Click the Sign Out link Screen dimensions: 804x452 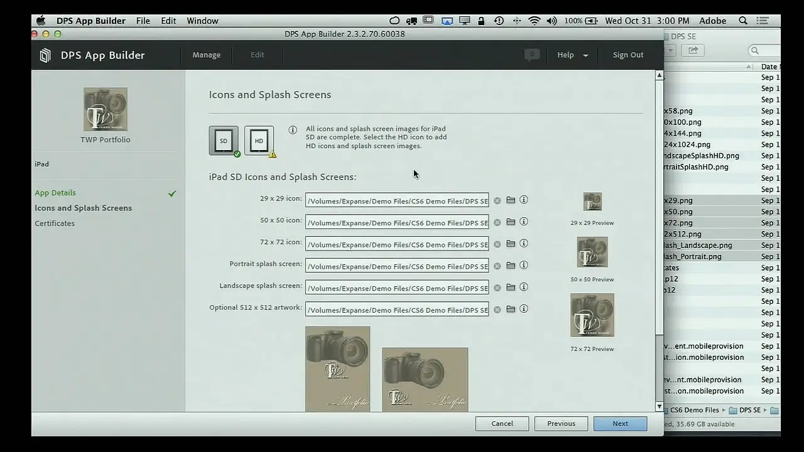(628, 55)
